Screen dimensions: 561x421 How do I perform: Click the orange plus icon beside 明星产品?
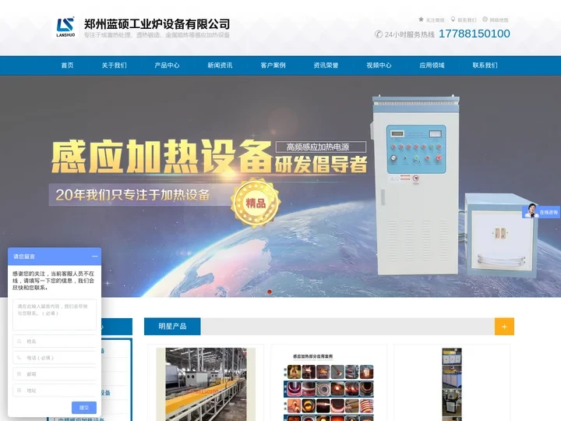[504, 327]
